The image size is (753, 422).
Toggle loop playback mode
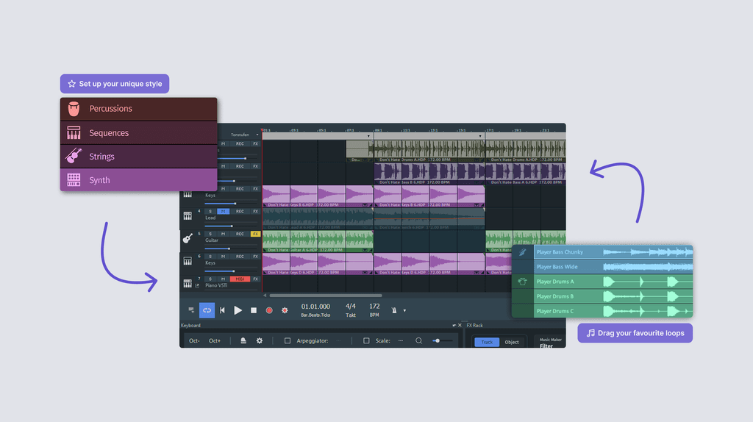point(207,310)
